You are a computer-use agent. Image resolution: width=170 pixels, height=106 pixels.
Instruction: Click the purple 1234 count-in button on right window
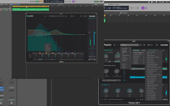click(143, 8)
